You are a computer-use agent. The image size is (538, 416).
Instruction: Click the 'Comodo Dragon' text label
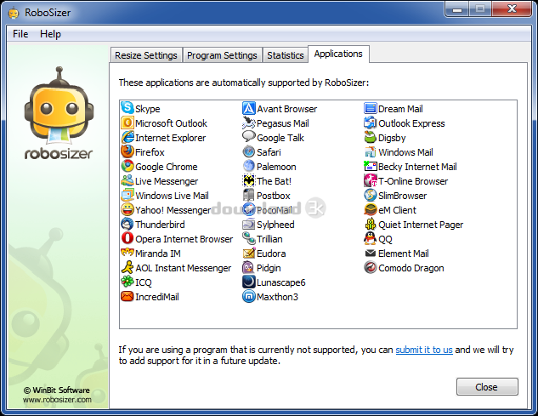point(411,268)
